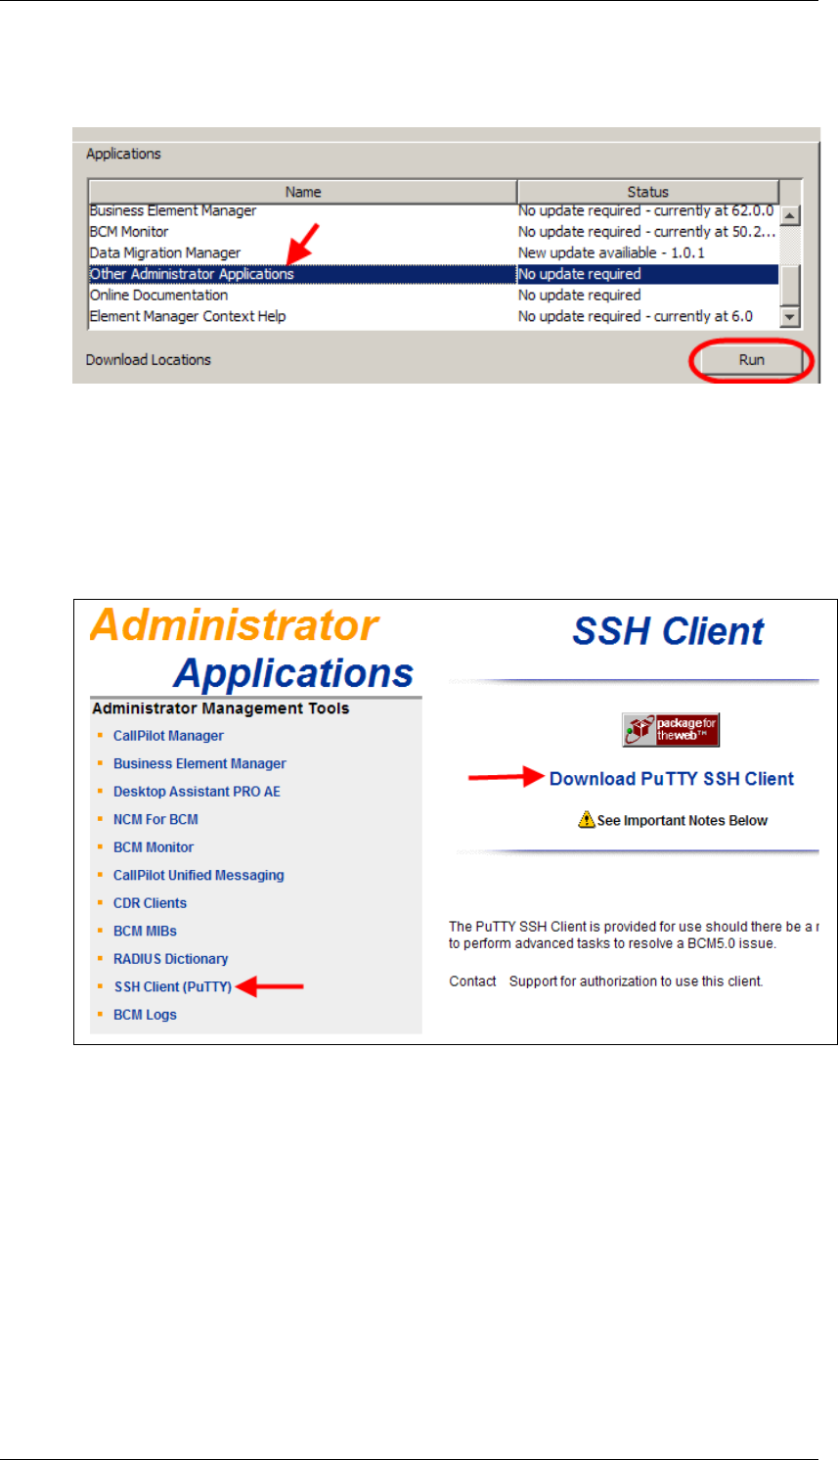Click Download PuTTY SSH Client link

(672, 779)
